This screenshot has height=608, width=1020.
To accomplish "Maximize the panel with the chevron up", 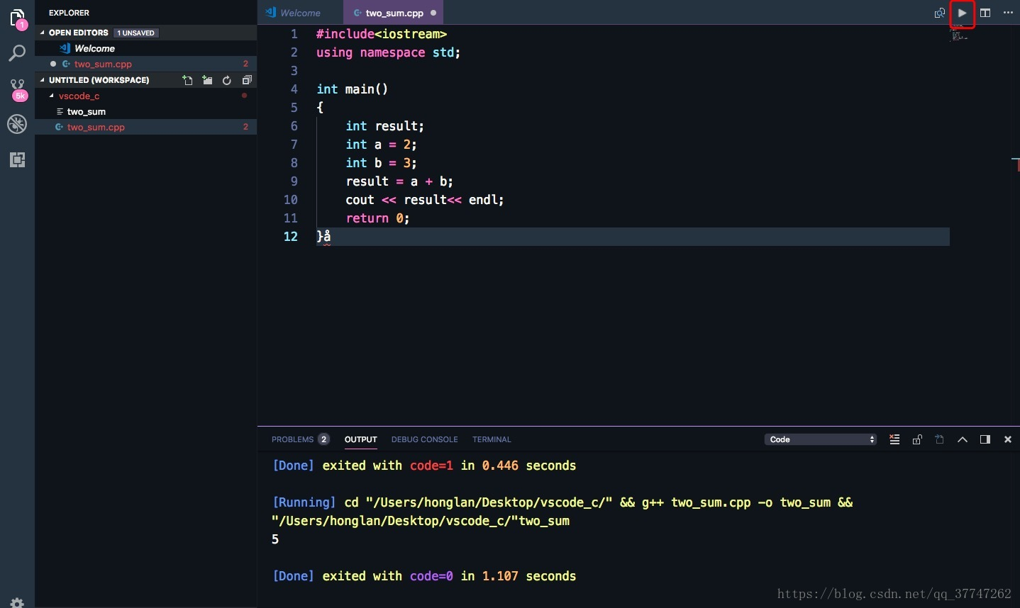I will (x=963, y=439).
